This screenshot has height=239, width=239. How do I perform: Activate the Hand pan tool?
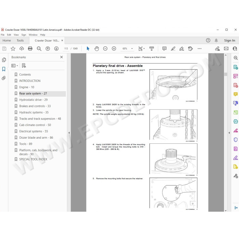click(x=97, y=48)
